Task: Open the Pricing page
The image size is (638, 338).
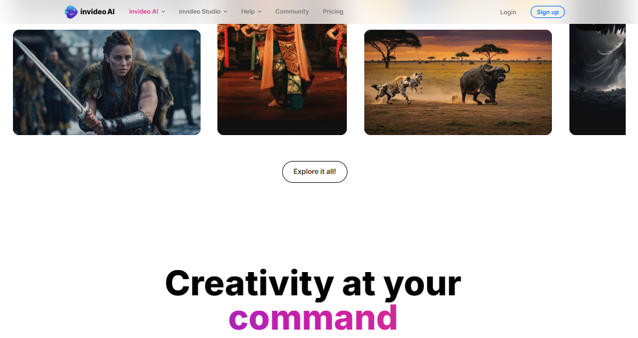Action: pyautogui.click(x=333, y=12)
